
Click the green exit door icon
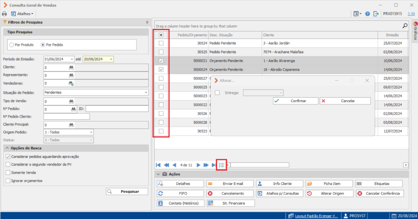376,14
